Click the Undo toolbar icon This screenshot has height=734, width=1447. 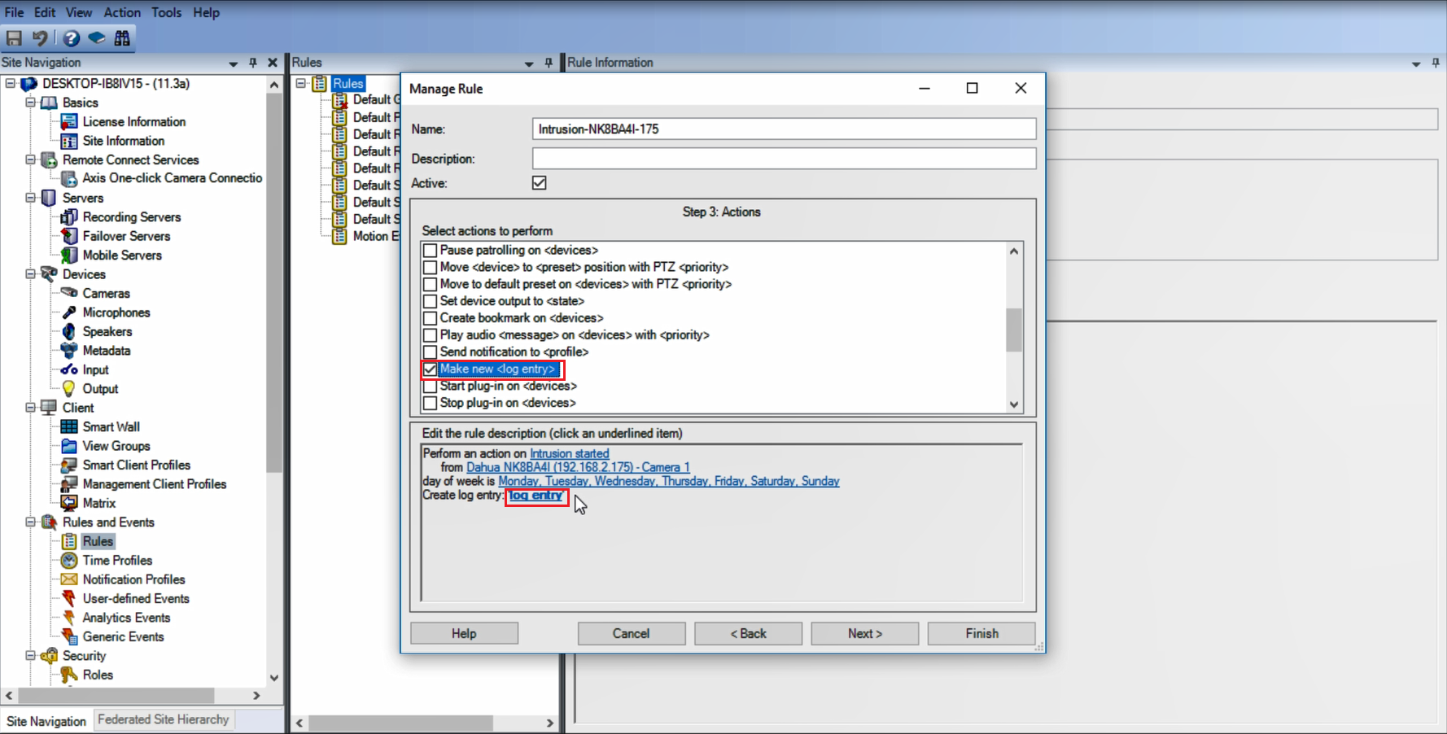40,37
